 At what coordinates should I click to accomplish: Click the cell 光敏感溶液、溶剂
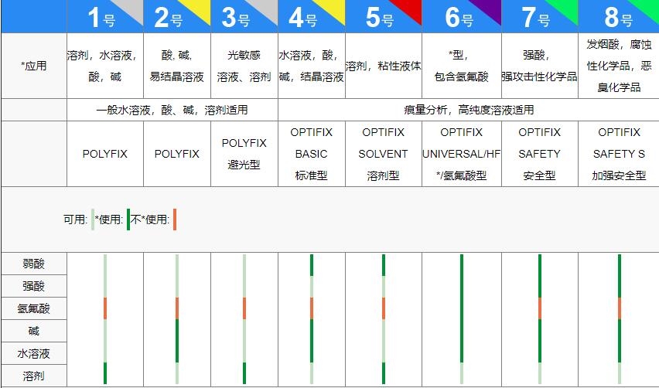click(x=244, y=66)
